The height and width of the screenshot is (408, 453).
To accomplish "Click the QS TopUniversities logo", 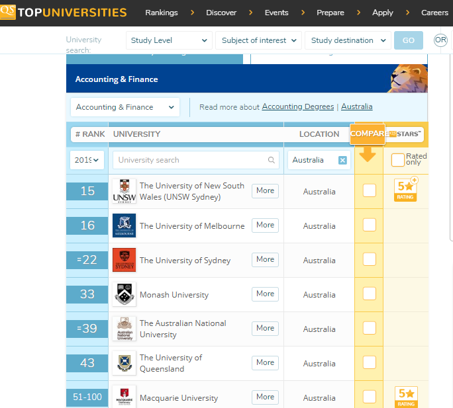I will [x=64, y=12].
